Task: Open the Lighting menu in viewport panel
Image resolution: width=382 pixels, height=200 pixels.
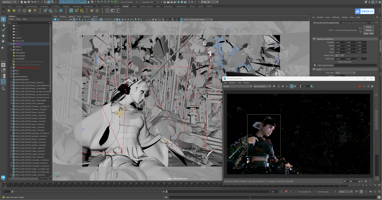Action: [71, 17]
